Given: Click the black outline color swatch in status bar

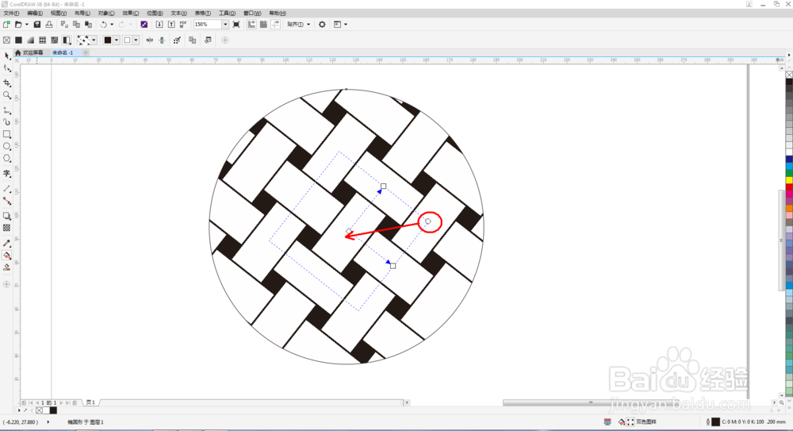Looking at the screenshot, I should point(715,421).
